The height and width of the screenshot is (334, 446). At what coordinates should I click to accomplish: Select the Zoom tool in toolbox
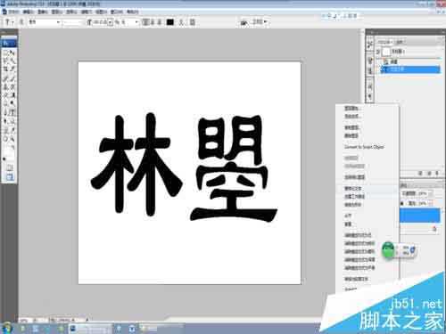12,139
